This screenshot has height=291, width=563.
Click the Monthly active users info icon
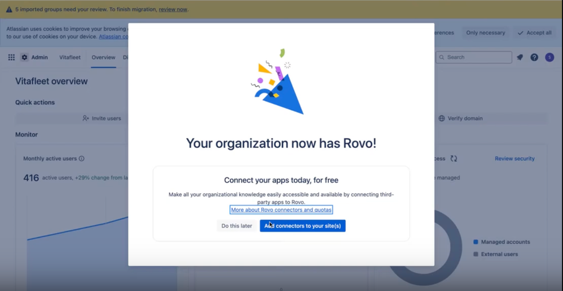click(x=81, y=158)
